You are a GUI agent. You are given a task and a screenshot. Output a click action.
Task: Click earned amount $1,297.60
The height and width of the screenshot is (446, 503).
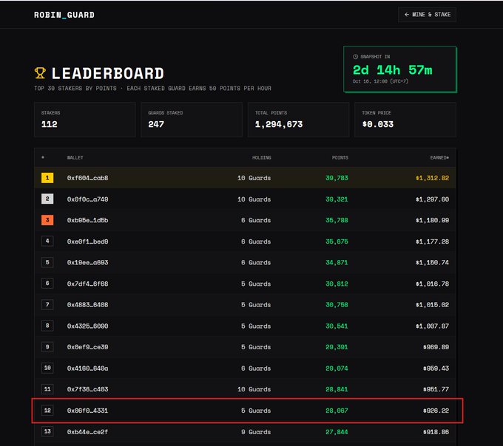tap(433, 199)
